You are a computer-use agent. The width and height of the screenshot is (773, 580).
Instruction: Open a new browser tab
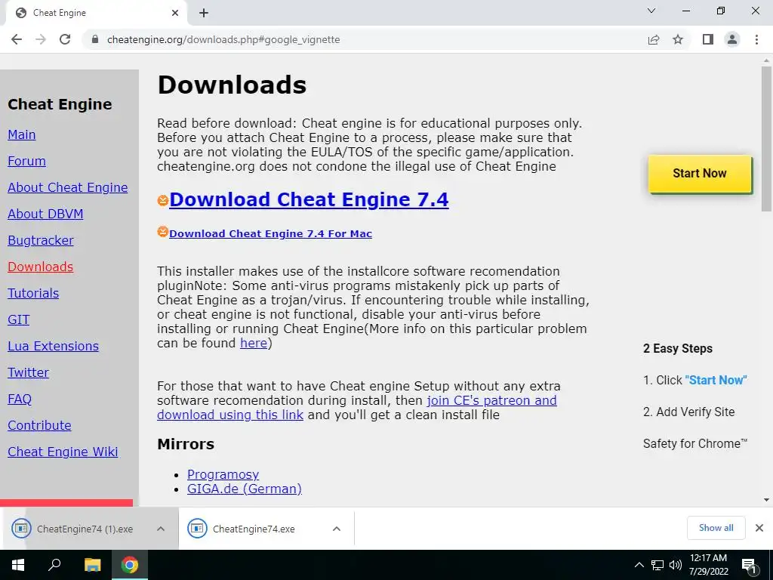tap(204, 13)
